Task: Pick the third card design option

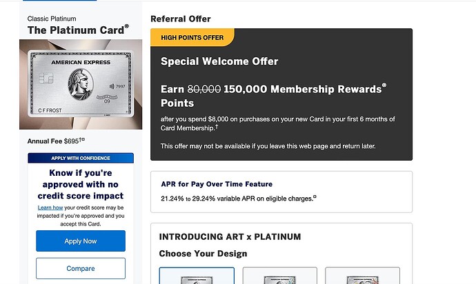Action: [362, 276]
